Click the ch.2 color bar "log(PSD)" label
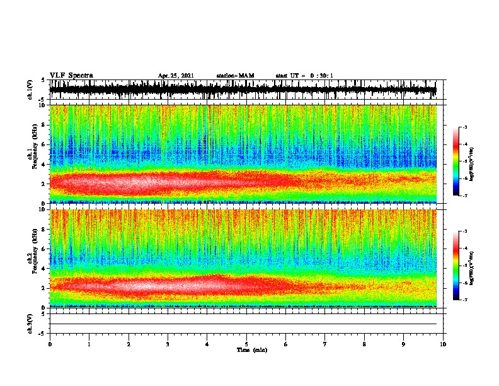Screen dimensions: 499x386 [472, 268]
